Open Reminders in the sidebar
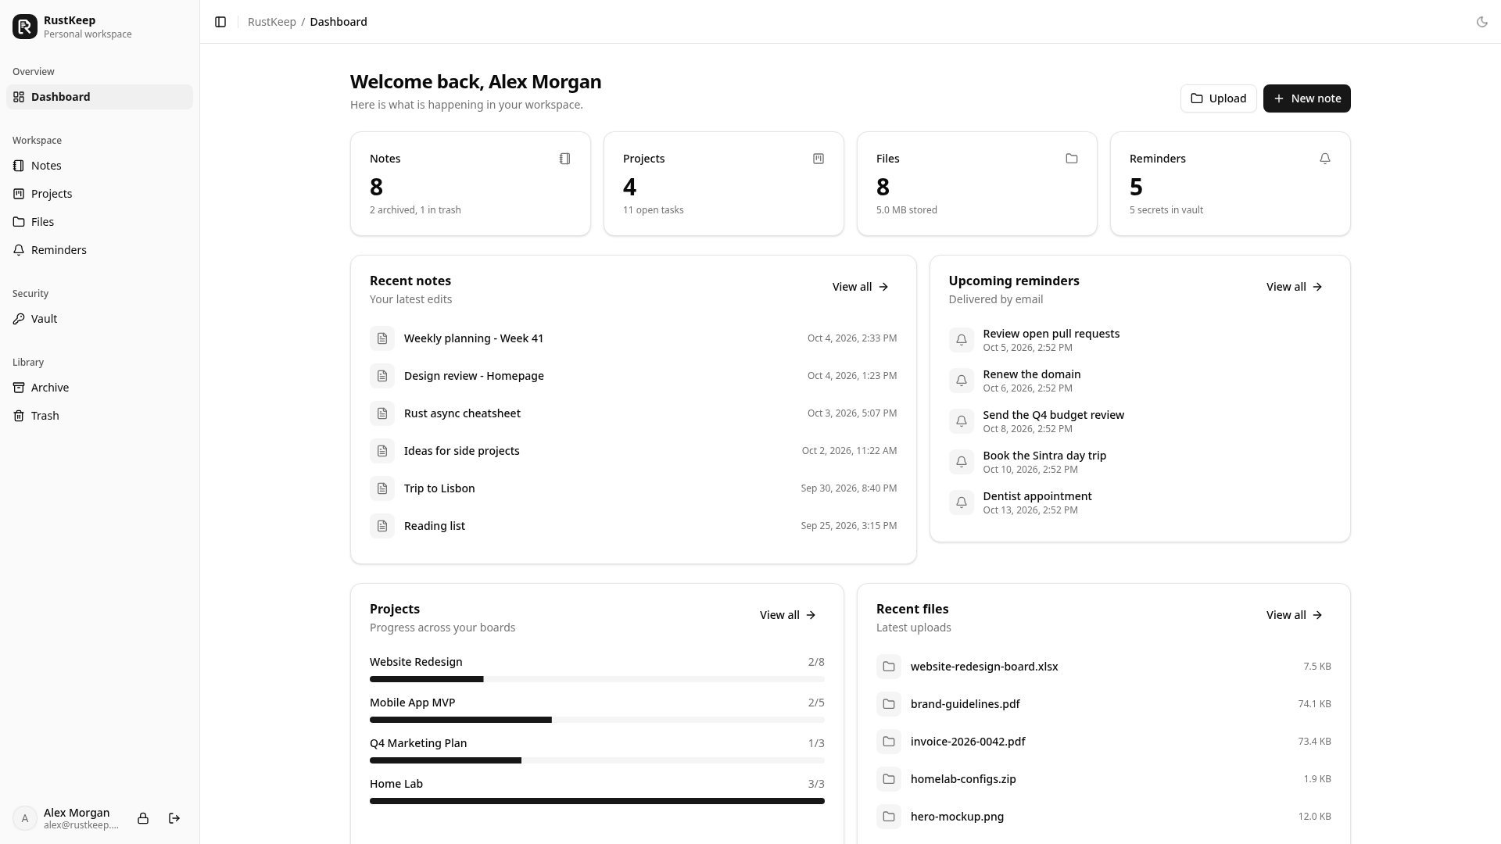Viewport: 1501px width, 844px height. click(x=99, y=250)
